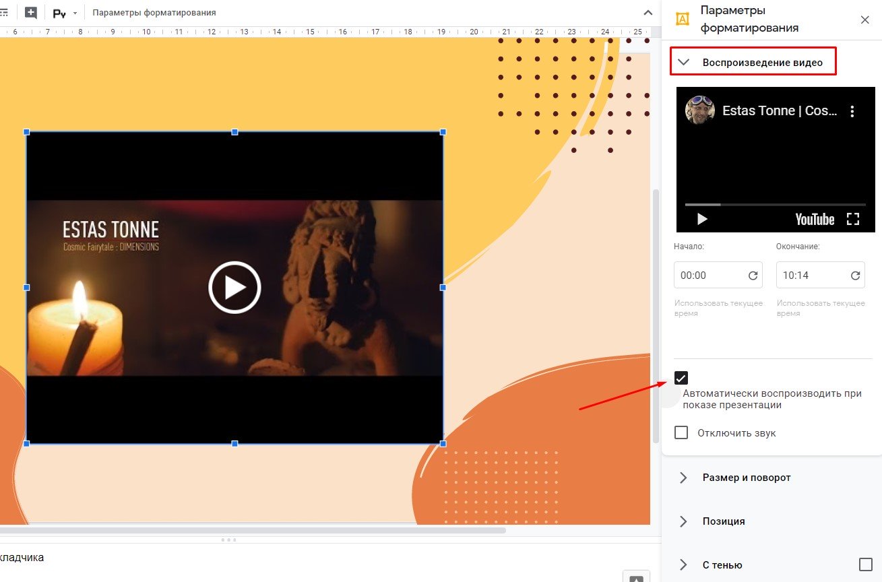Enable the С тенью shadow checkbox
This screenshot has width=882, height=582.
click(866, 564)
